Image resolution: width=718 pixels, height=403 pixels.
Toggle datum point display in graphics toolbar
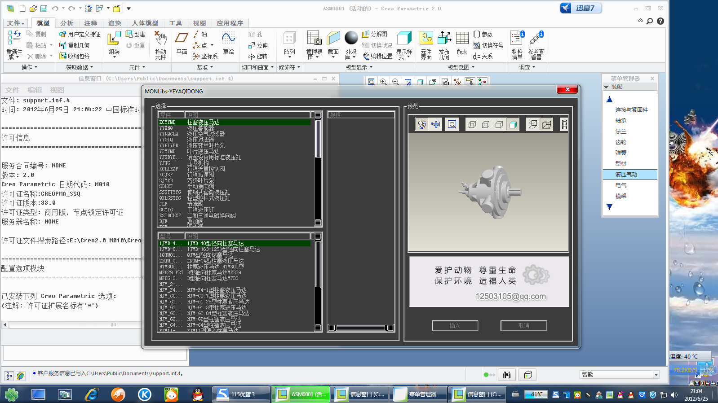[457, 82]
